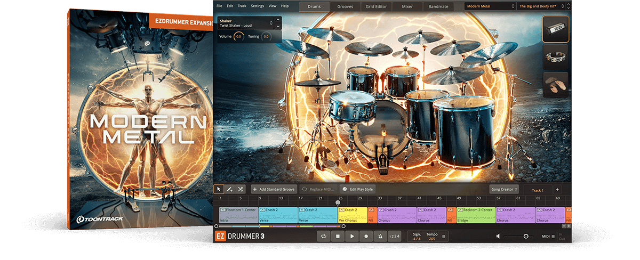Toggle the 1234 count-in button
This screenshot has height=260, width=640.
coord(394,236)
